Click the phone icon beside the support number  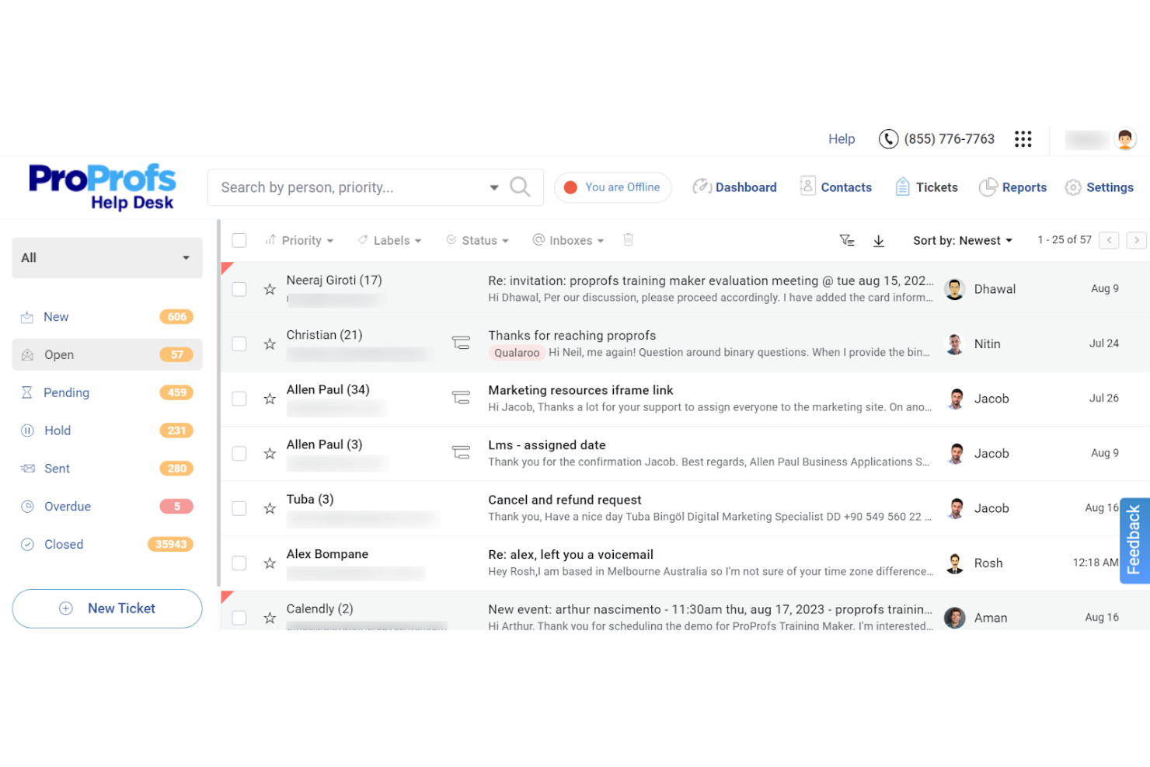pos(888,138)
